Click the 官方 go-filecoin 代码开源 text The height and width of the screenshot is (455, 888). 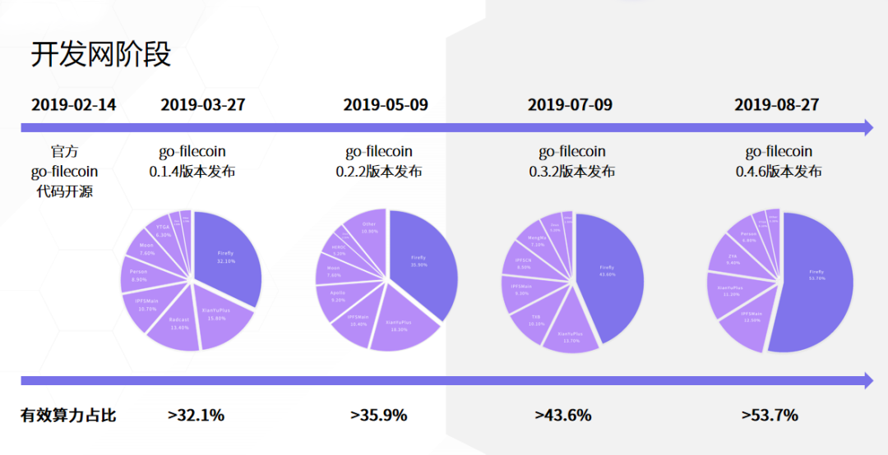[x=63, y=172]
